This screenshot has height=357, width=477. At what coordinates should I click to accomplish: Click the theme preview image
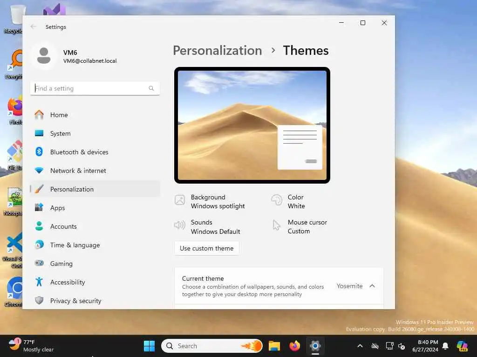click(x=252, y=125)
